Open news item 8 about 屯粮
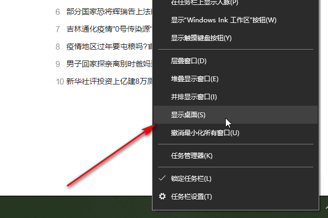Screen dimensions: 328x218 point(109,46)
